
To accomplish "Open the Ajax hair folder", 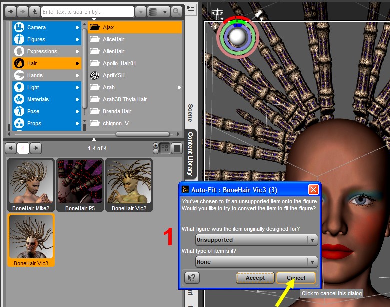I will point(135,27).
